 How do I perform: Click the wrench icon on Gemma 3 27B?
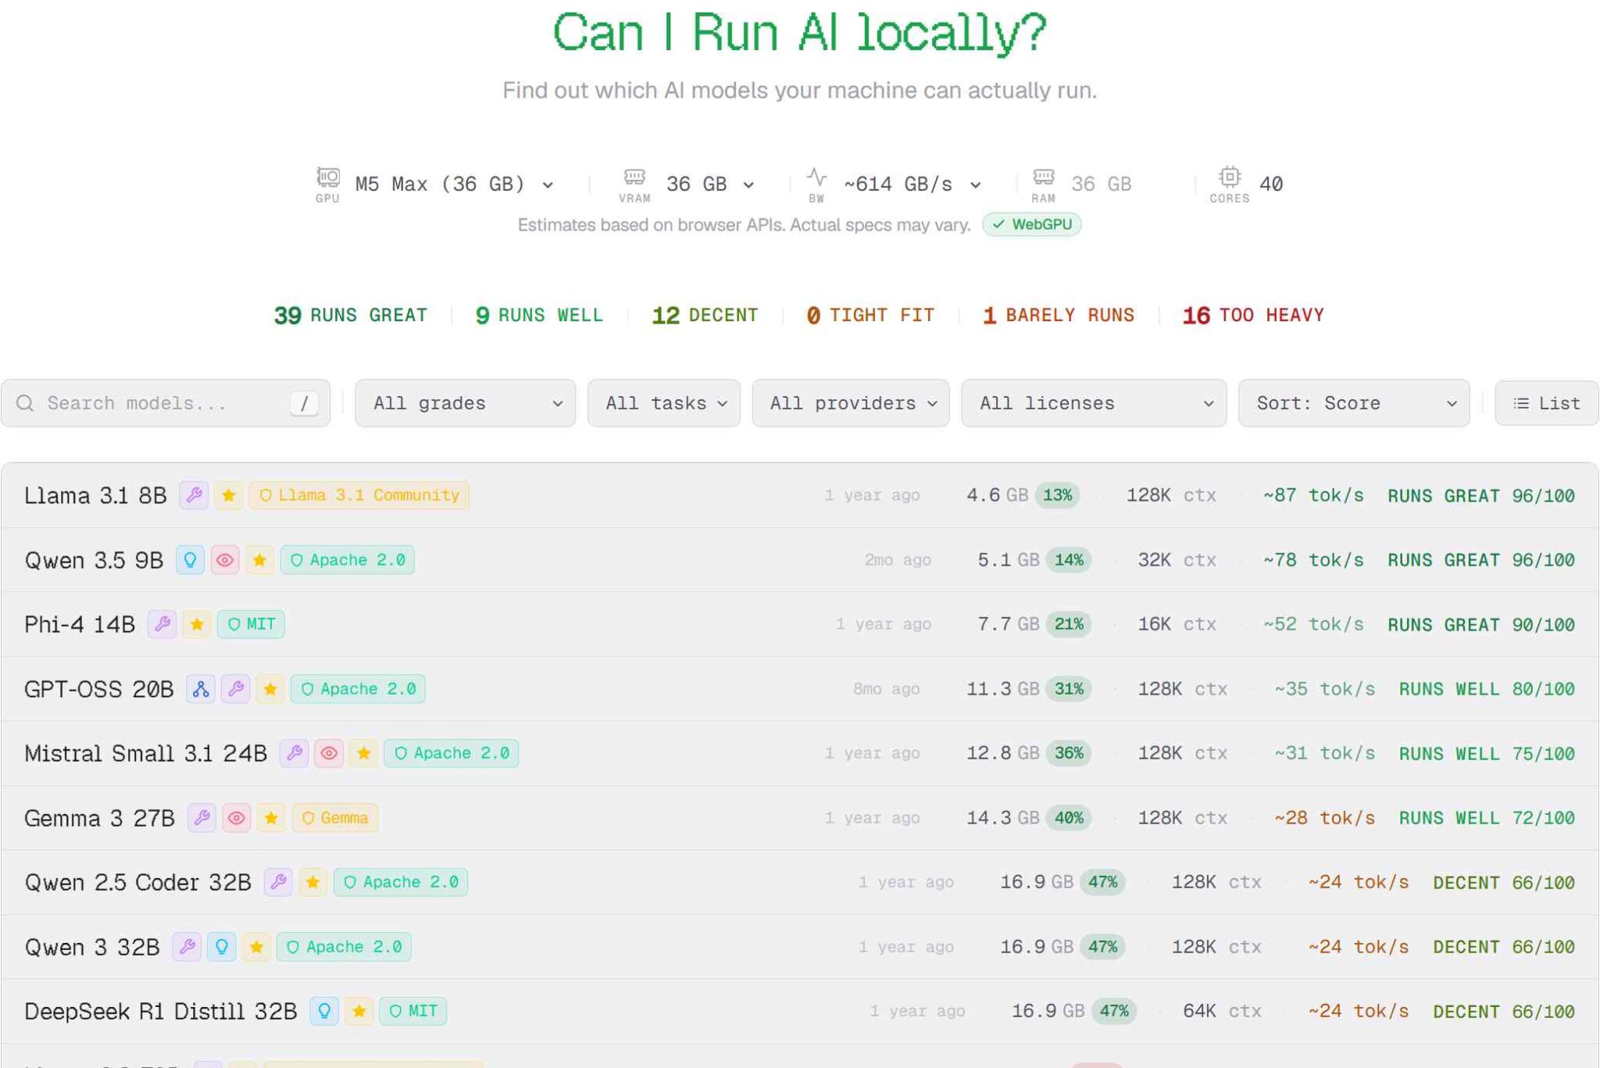tap(202, 818)
